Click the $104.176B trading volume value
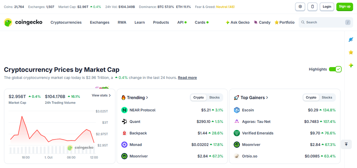The height and width of the screenshot is (168, 357). [x=55, y=97]
